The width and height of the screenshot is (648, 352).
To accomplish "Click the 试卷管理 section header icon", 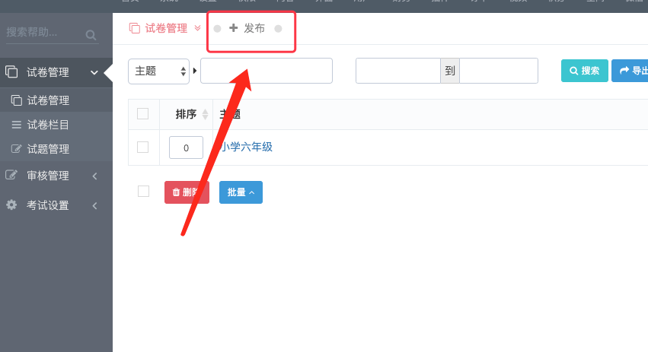I will pos(11,71).
